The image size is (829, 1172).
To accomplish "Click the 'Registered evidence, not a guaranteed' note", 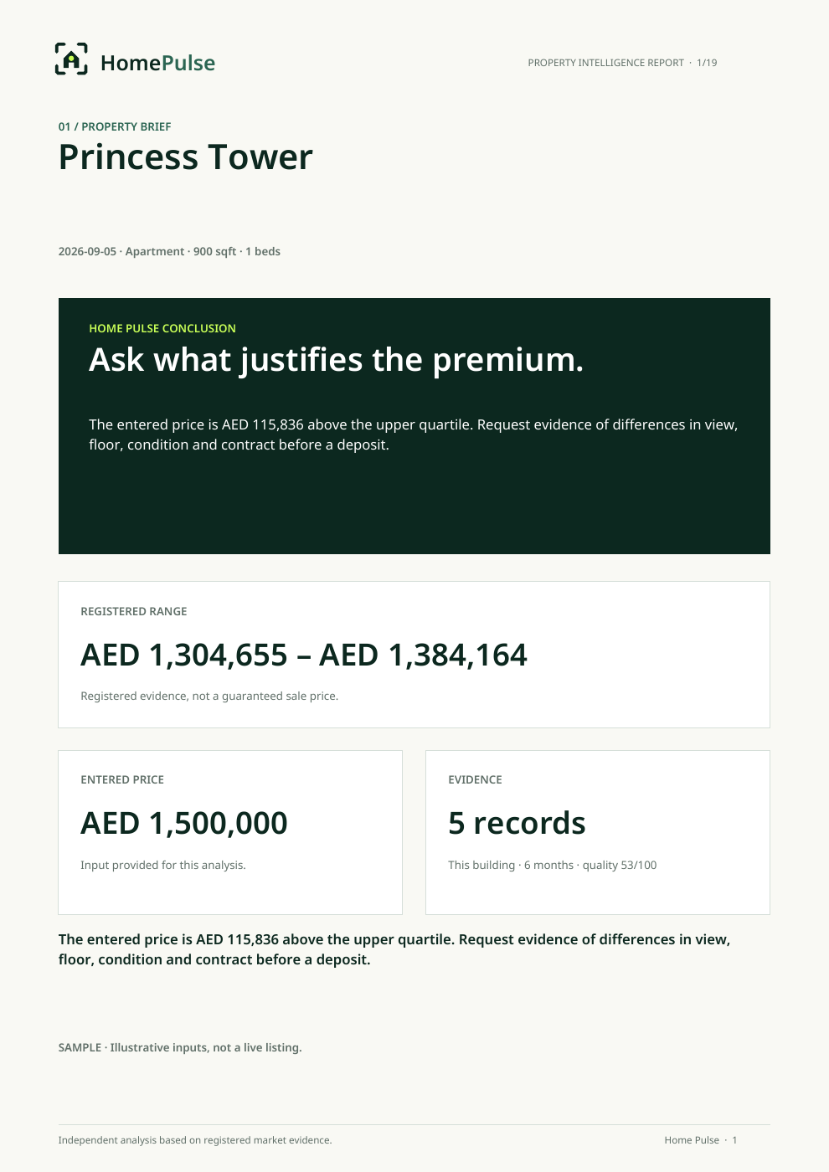I will 209,696.
